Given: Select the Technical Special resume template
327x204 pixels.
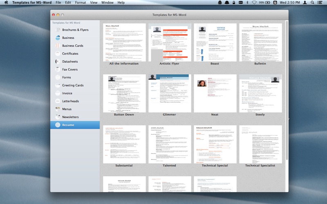Looking at the screenshot, I should click(x=215, y=144).
